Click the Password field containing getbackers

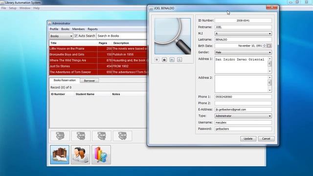[x=243, y=129]
